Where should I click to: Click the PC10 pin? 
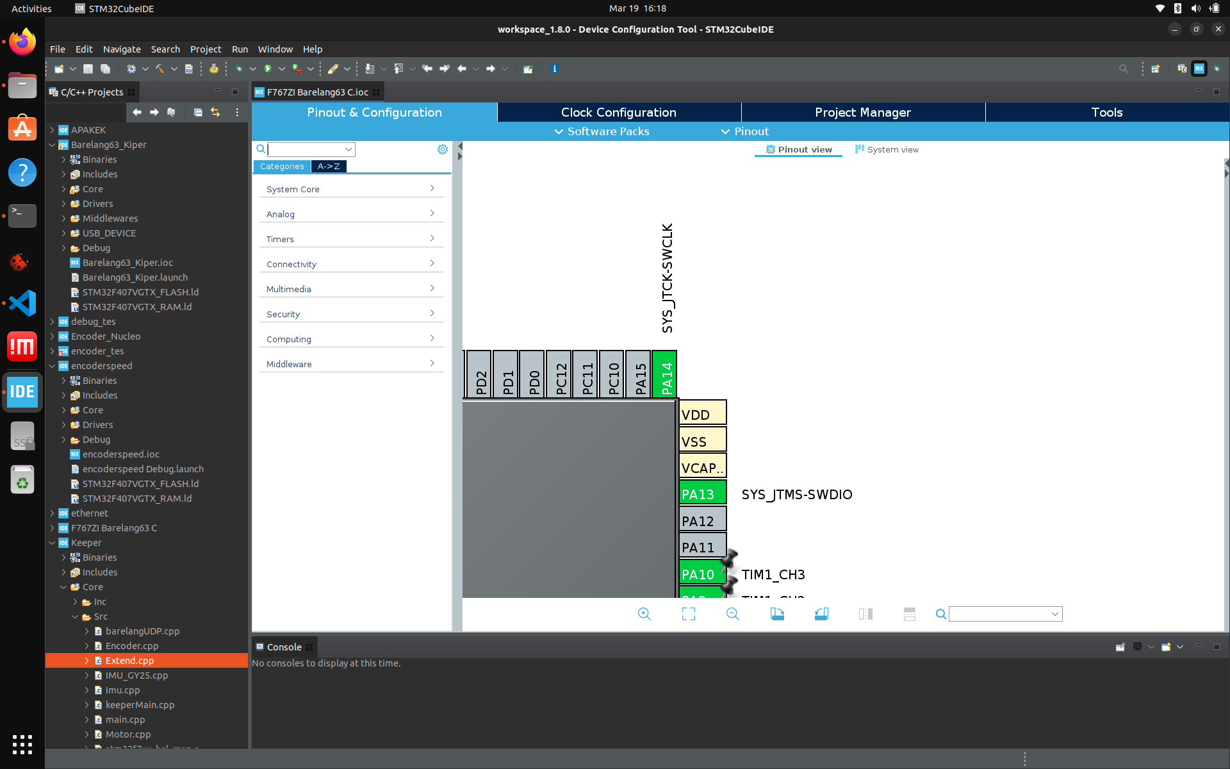coord(612,374)
